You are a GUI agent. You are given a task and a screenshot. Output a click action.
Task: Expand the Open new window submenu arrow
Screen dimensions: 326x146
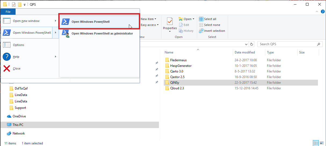(56, 21)
